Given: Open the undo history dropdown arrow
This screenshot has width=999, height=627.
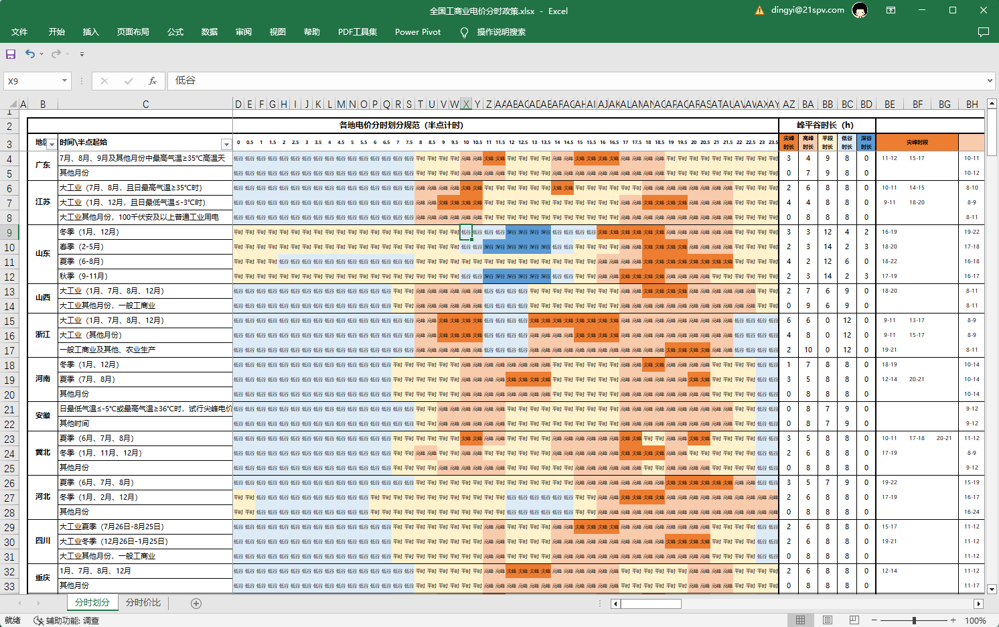Looking at the screenshot, I should (42, 54).
